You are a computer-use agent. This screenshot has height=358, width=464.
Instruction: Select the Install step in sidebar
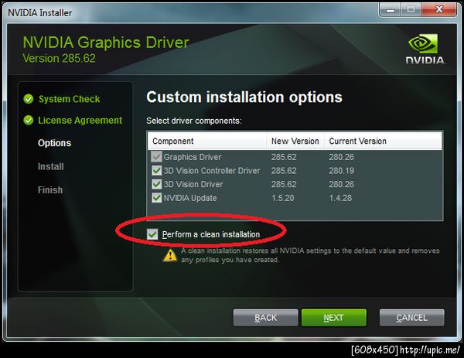[50, 166]
